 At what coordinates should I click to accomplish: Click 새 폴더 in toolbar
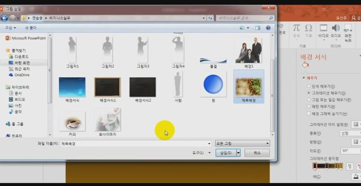[x=31, y=28]
